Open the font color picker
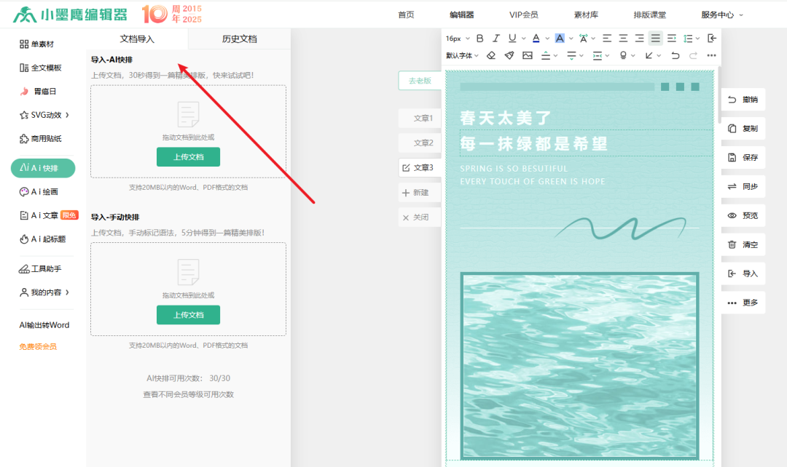787x467 pixels. 536,37
